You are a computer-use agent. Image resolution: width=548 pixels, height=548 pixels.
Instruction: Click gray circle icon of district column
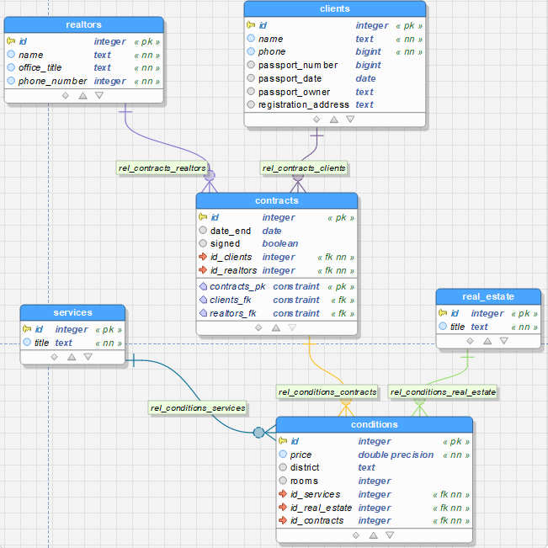pos(283,467)
